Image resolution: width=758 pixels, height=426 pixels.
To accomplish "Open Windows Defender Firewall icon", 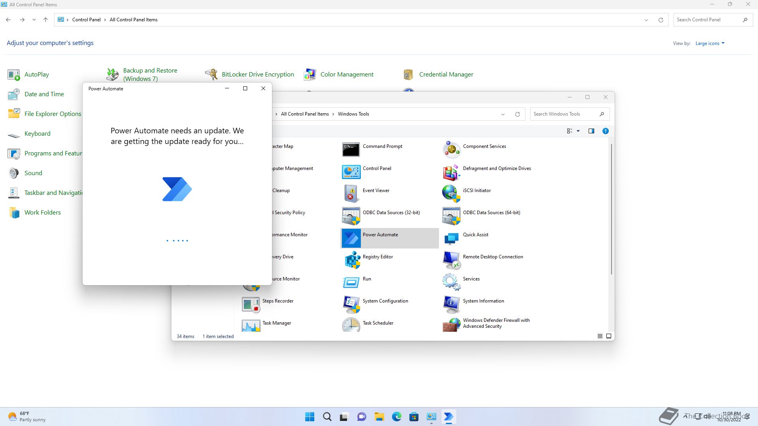I will [451, 325].
